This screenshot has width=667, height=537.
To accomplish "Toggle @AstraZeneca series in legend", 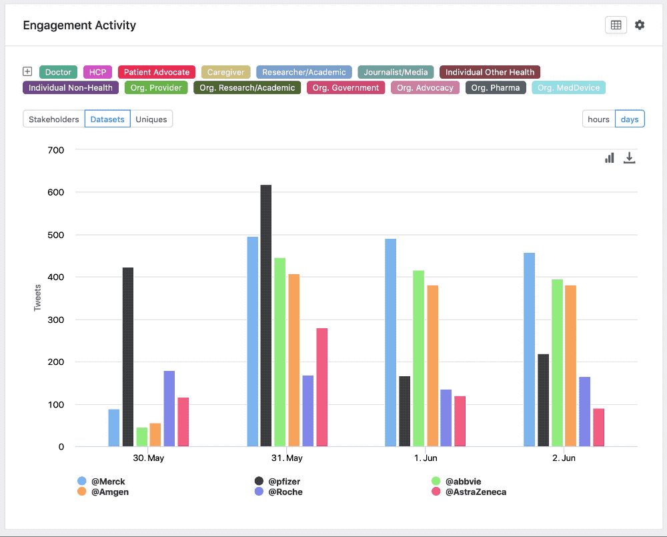I will (x=469, y=492).
